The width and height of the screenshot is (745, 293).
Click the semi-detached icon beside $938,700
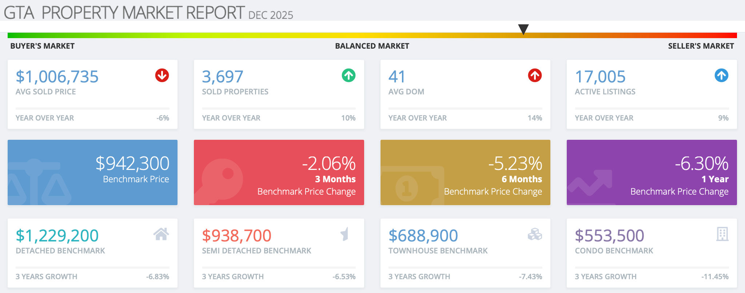click(345, 234)
